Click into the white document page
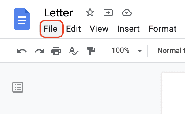The image size is (185, 114). point(174,93)
